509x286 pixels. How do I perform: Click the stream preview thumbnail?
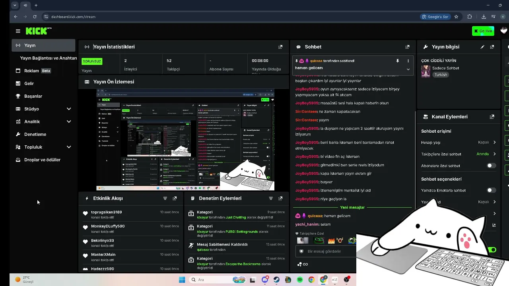tap(185, 140)
